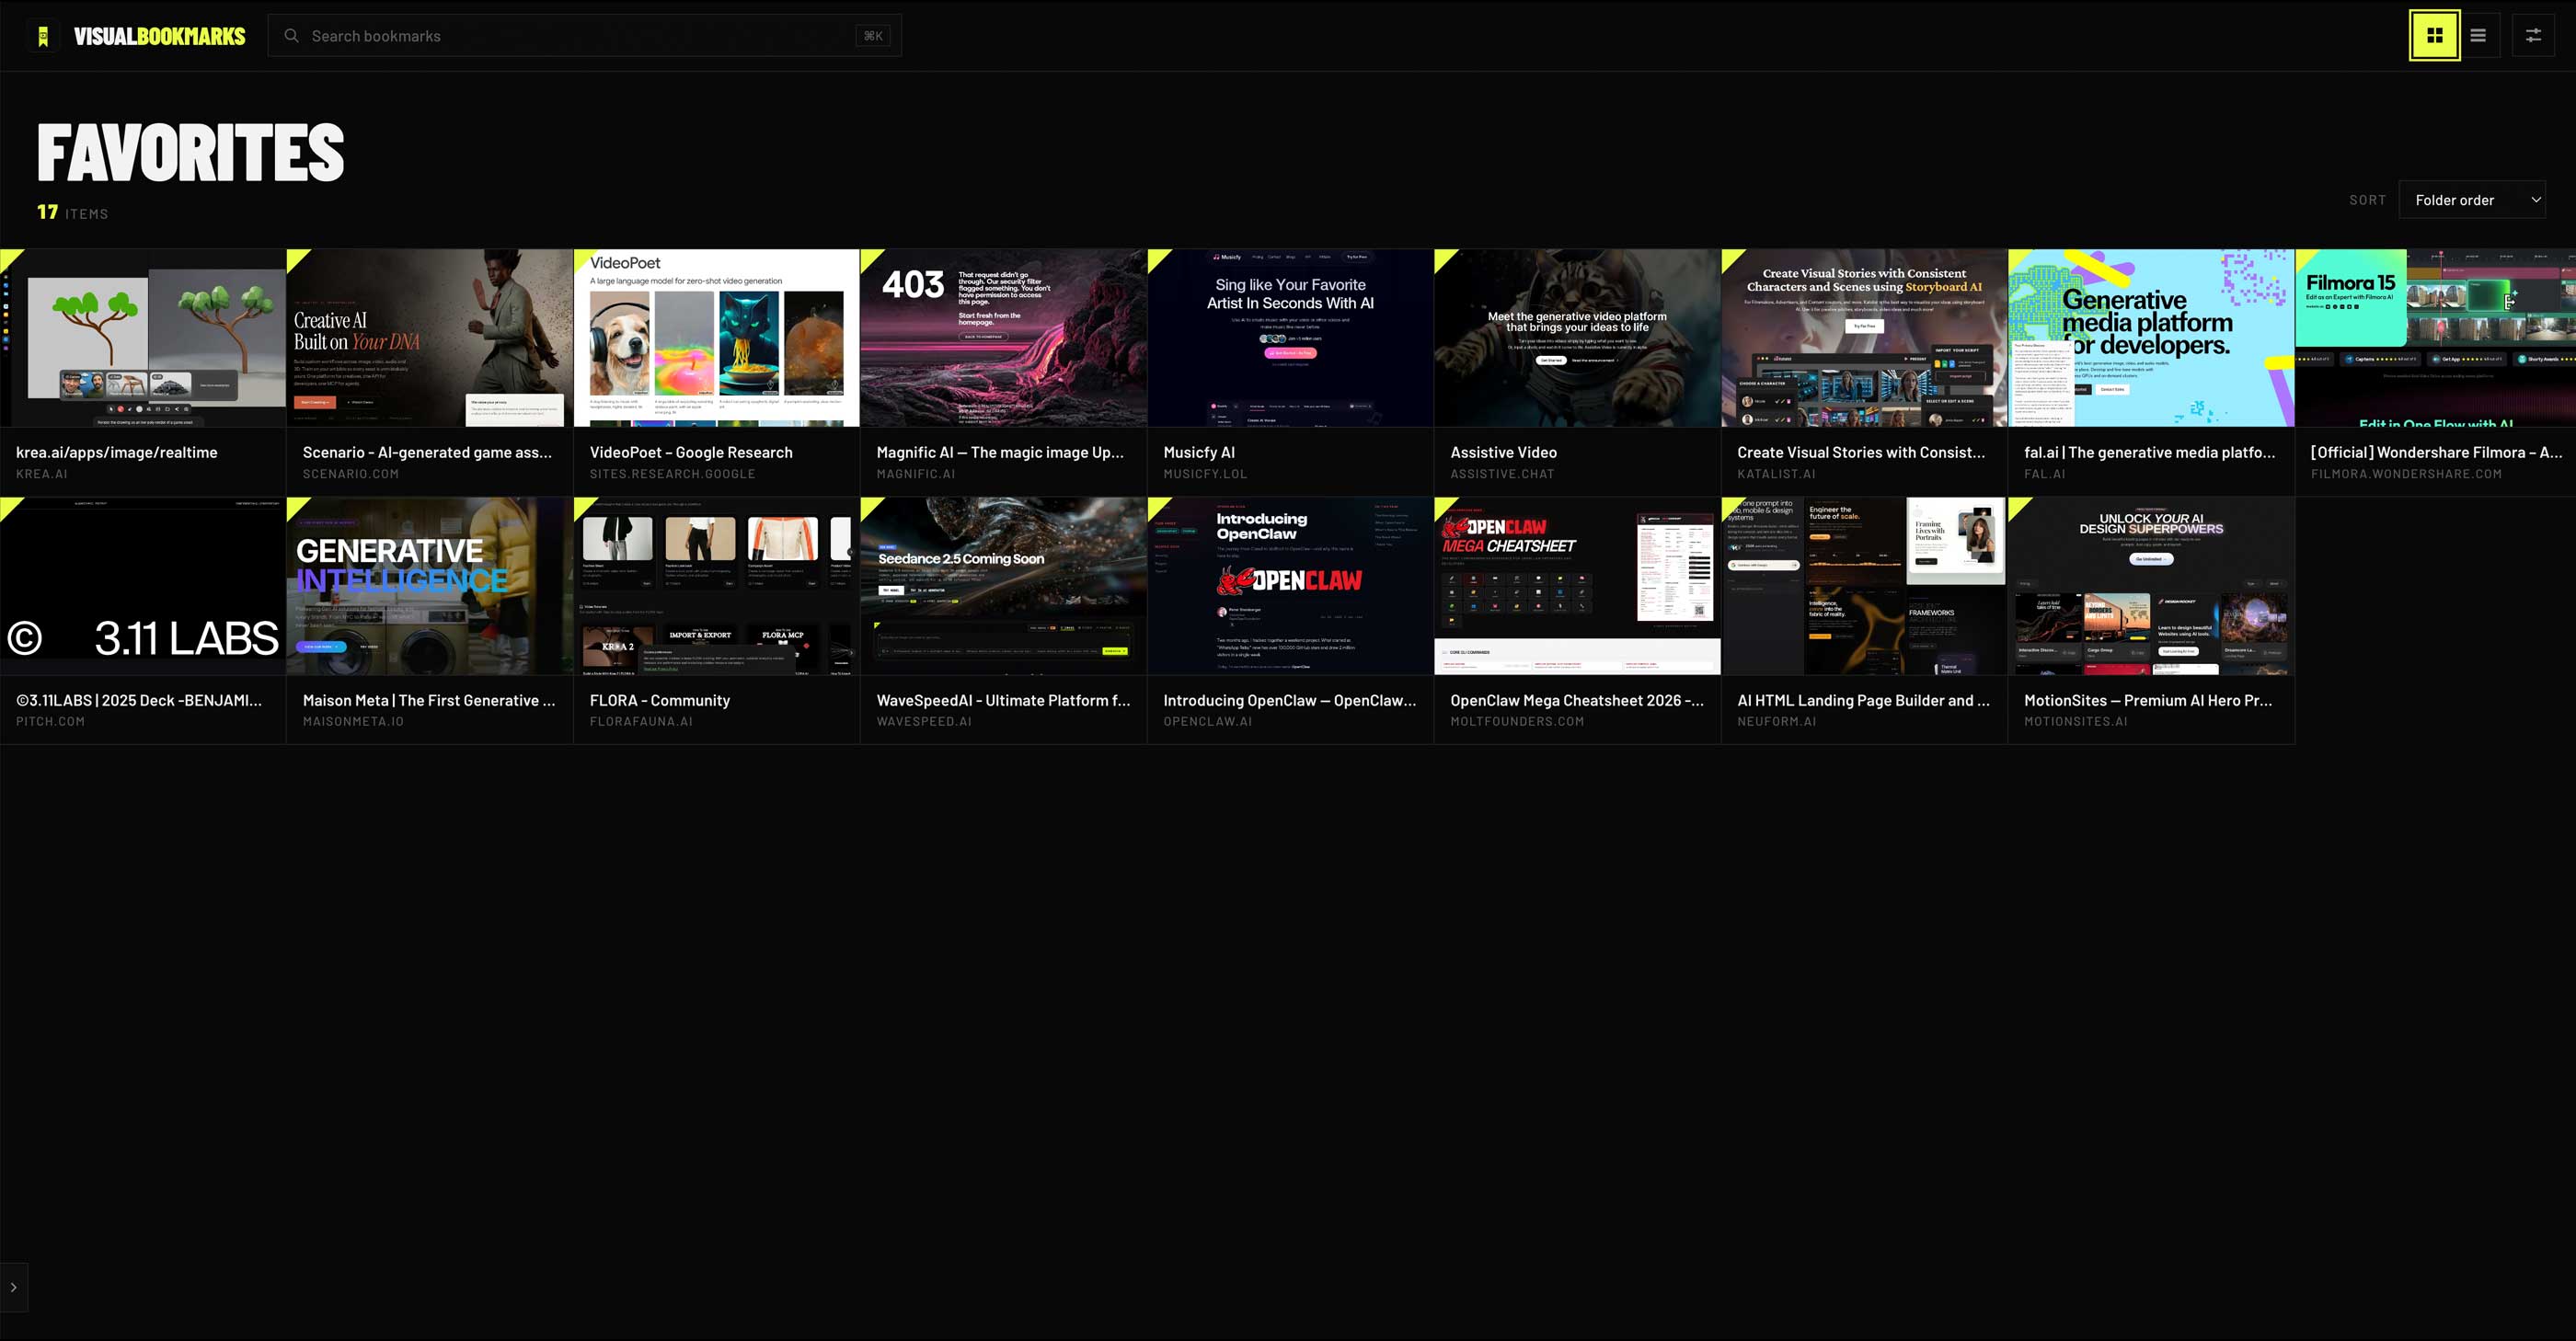Click the "Assistive Video" title

tap(1504, 452)
